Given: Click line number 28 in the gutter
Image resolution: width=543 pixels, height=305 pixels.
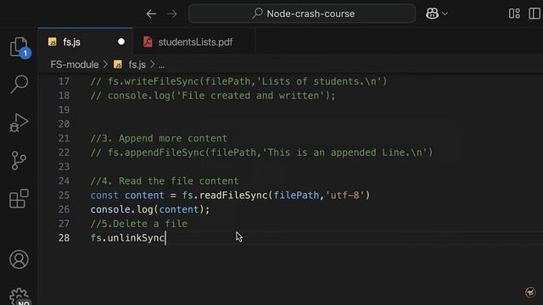Looking at the screenshot, I should [x=64, y=238].
